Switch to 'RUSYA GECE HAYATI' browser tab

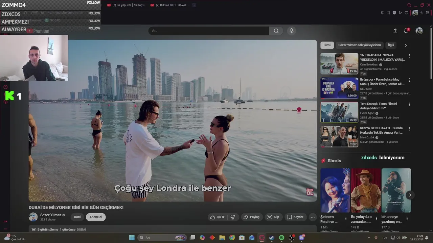click(x=169, y=5)
